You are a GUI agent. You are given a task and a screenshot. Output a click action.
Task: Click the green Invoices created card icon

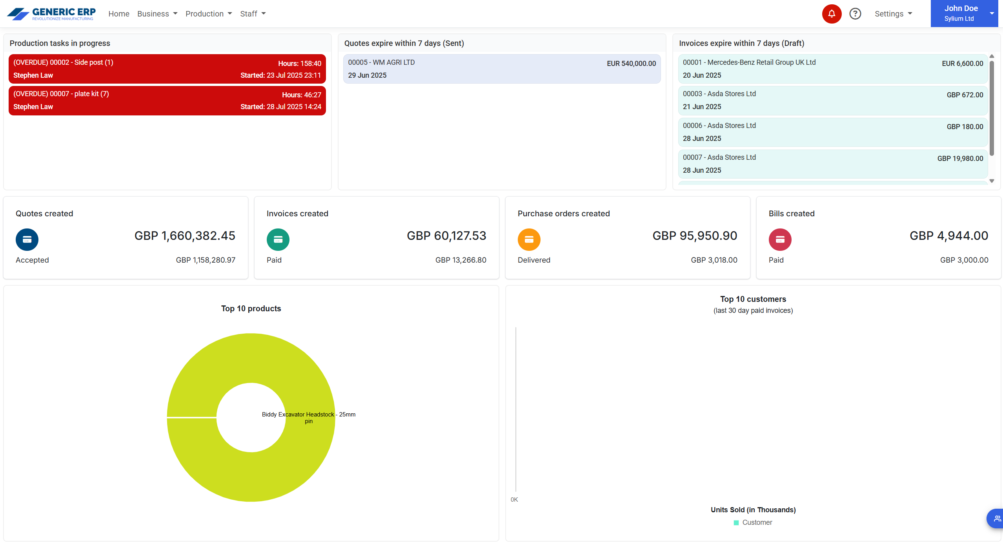pyautogui.click(x=278, y=239)
